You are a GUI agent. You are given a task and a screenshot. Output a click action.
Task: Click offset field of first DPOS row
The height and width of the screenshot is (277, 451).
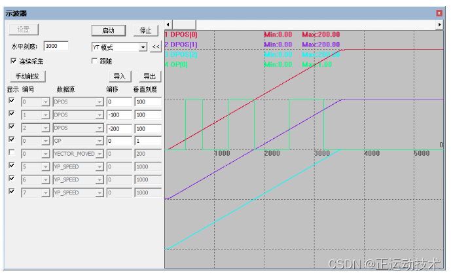pyautogui.click(x=119, y=102)
